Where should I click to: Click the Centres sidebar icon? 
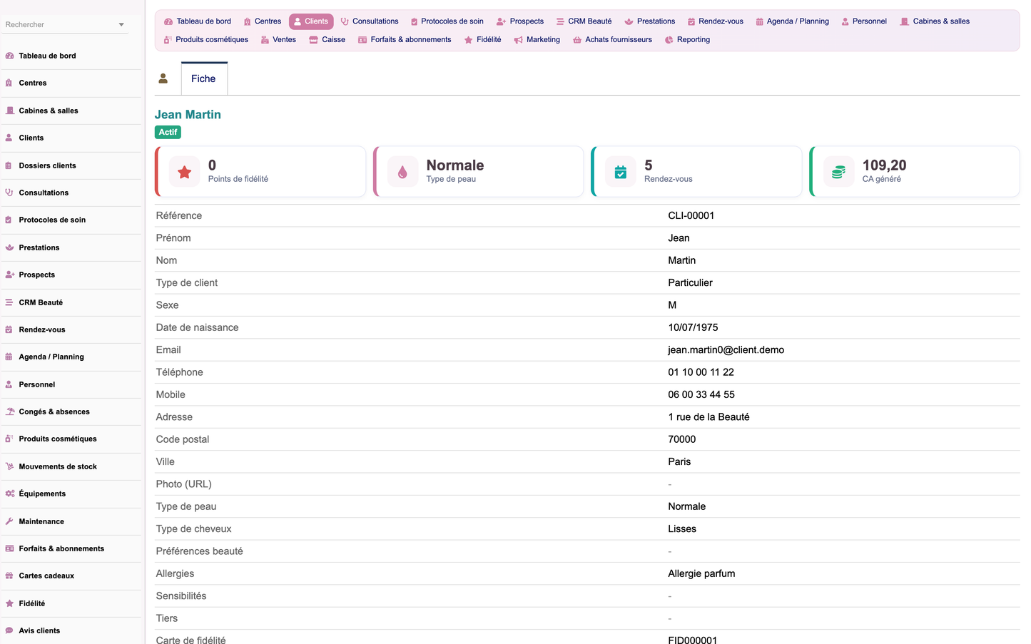9,83
